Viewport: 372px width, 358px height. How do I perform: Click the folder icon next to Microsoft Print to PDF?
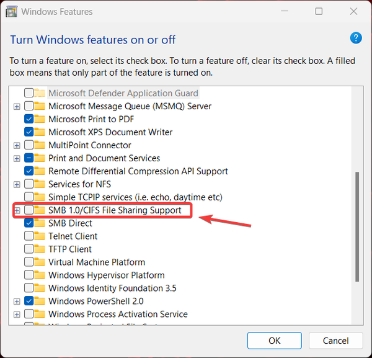click(x=40, y=119)
